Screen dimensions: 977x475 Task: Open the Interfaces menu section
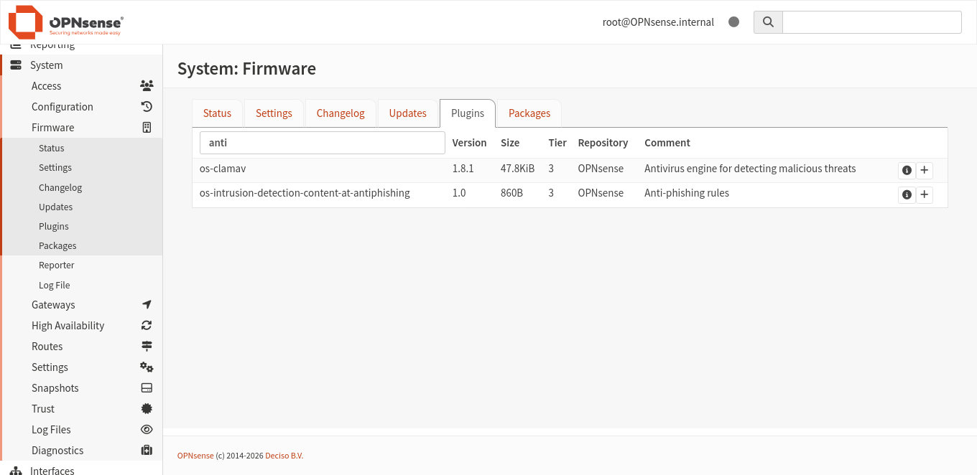pyautogui.click(x=81, y=470)
